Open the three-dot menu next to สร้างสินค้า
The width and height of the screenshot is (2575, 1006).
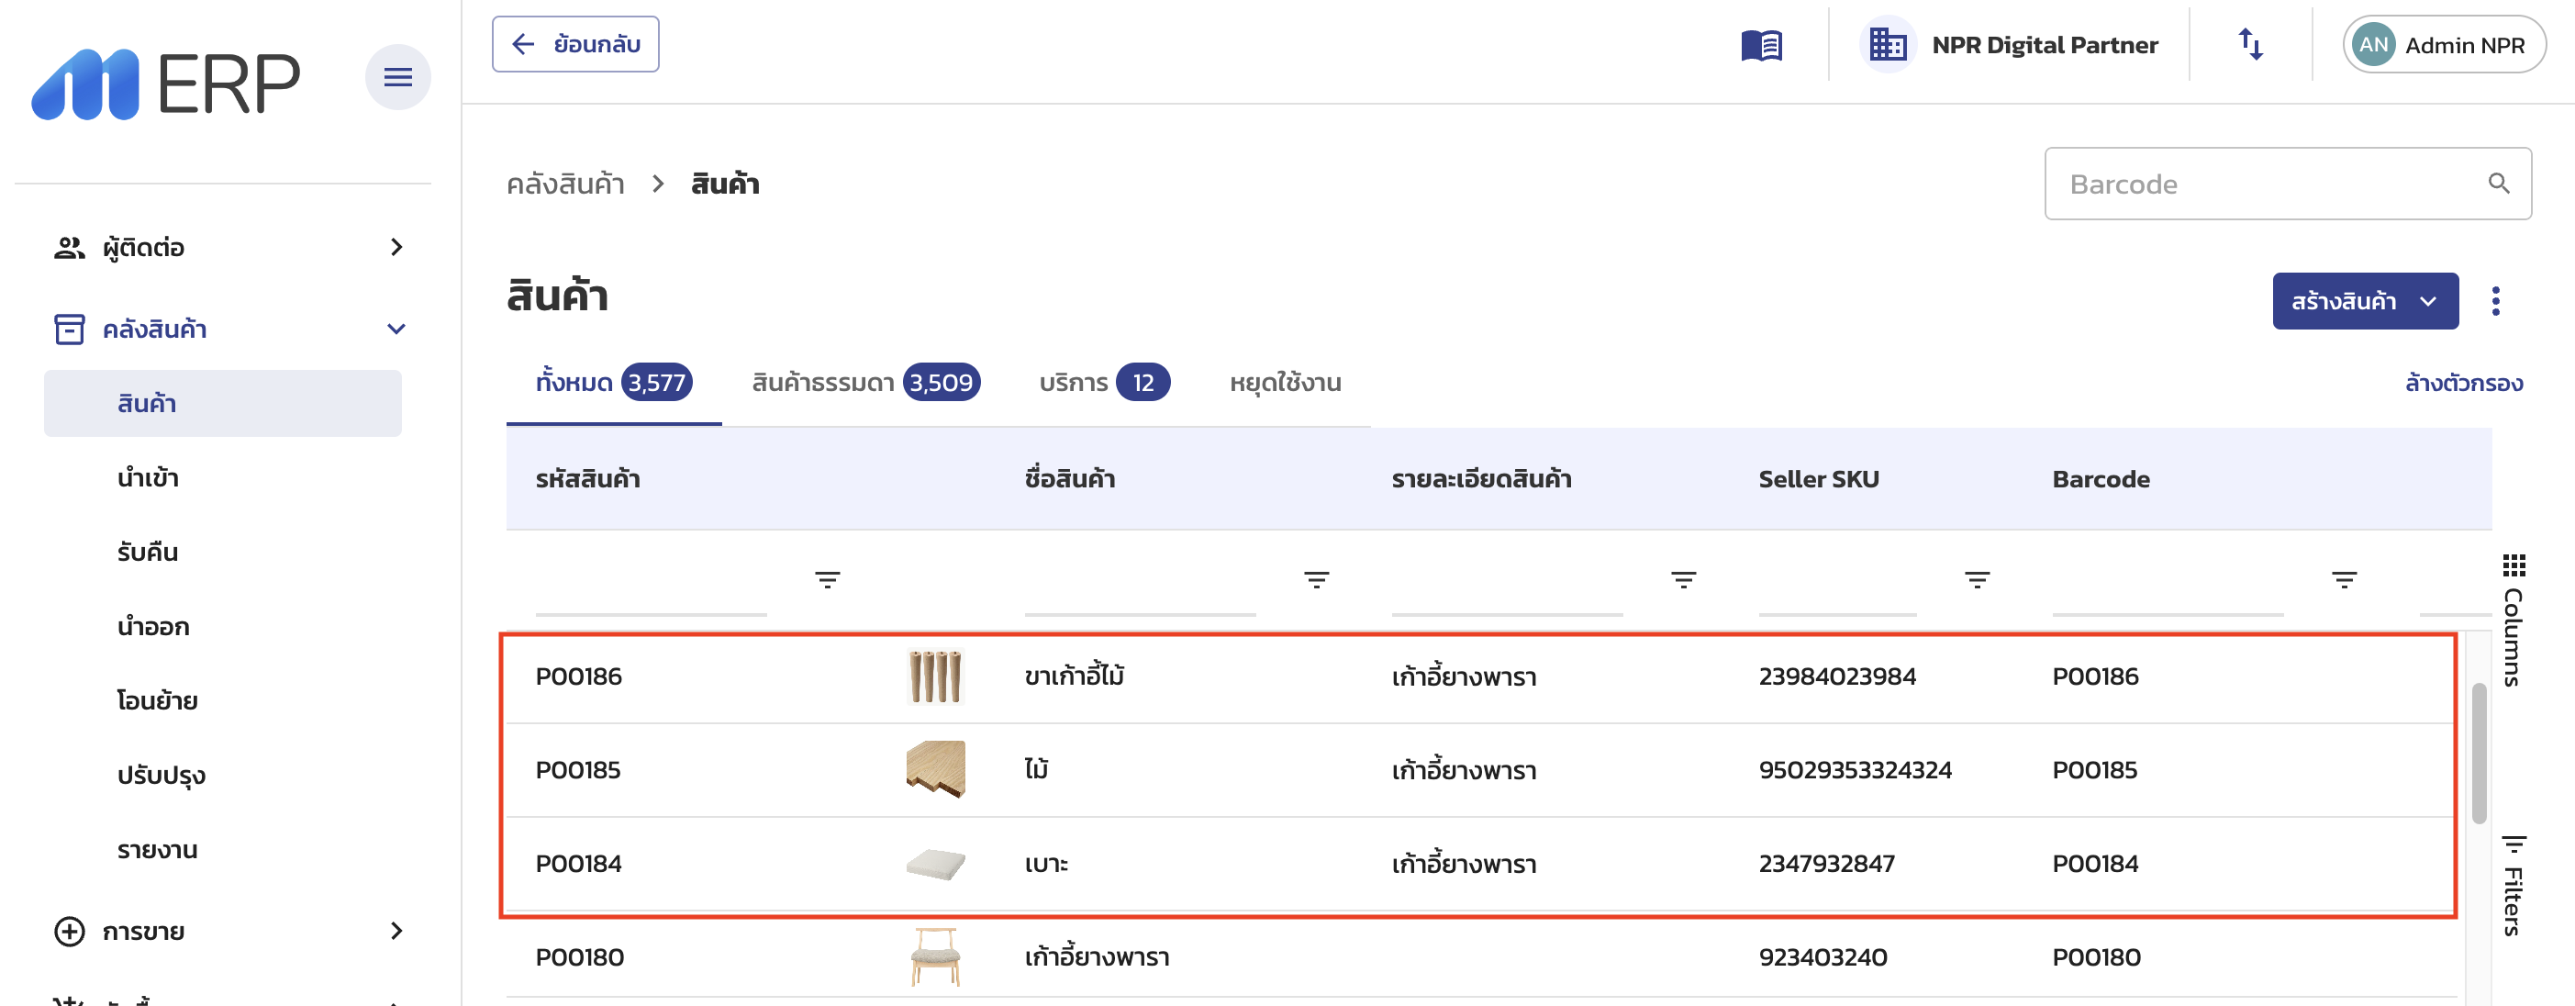[x=2496, y=300]
